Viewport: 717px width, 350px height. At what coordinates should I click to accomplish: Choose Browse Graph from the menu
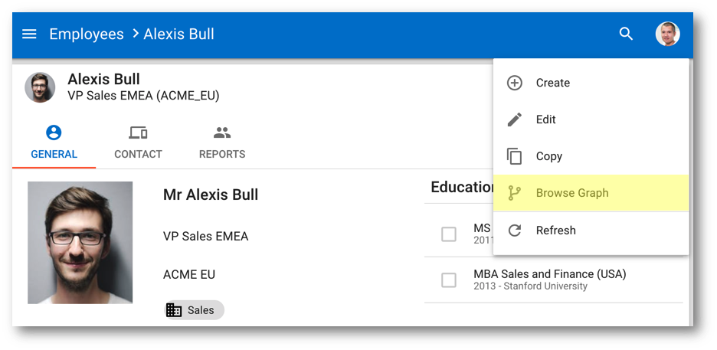pos(591,193)
